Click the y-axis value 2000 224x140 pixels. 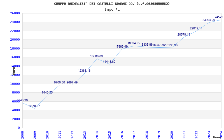click(x=16, y=119)
